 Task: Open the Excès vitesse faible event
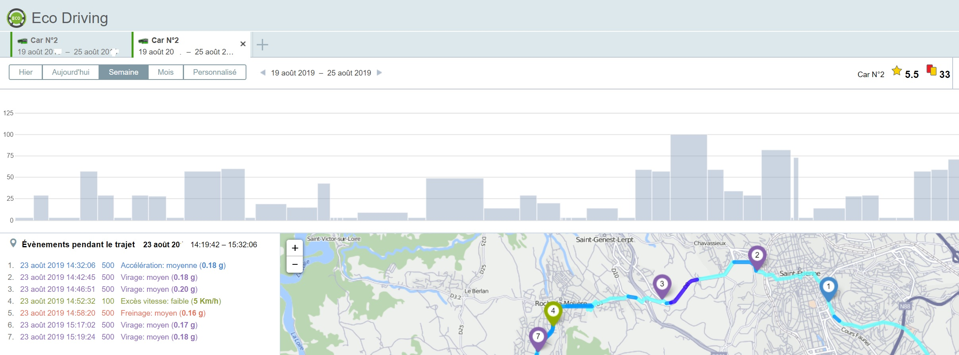pos(170,301)
